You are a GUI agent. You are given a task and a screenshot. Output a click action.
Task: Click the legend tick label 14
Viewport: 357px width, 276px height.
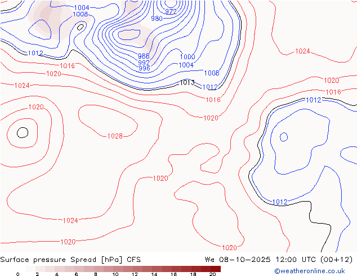click(x=154, y=274)
